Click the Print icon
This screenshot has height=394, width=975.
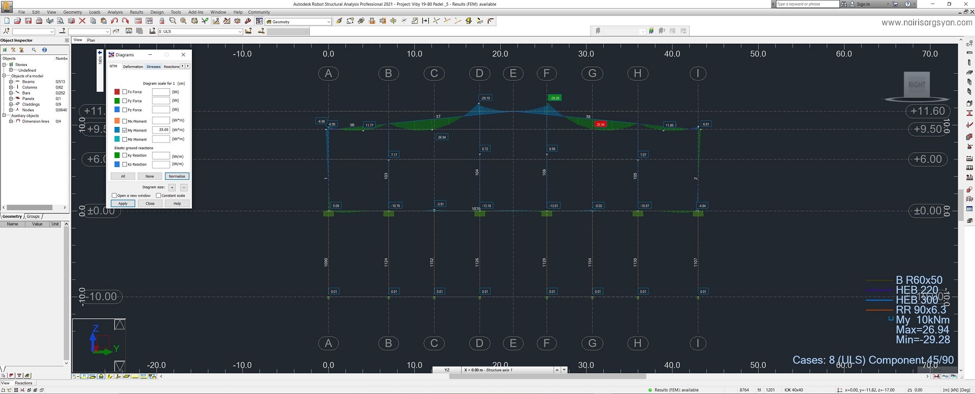[39, 21]
